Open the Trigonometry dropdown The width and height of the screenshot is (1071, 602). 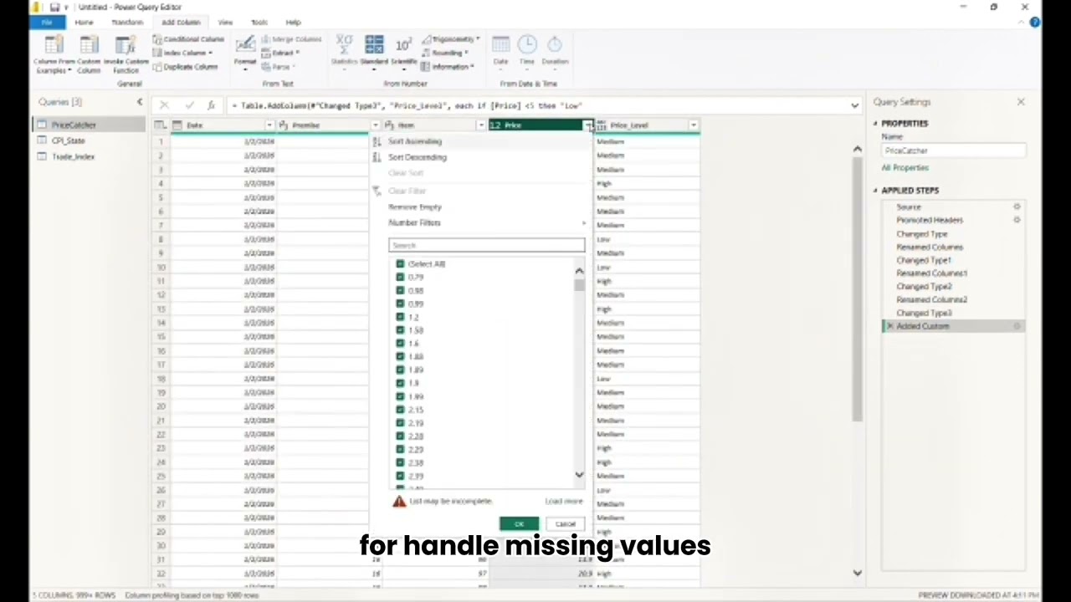[450, 39]
